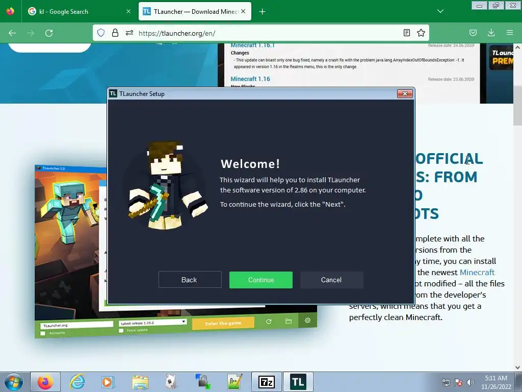Close the TLauncher browser tab
The width and height of the screenshot is (522, 392).
click(x=243, y=11)
